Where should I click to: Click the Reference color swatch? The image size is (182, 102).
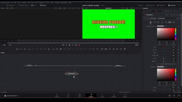click(160, 67)
